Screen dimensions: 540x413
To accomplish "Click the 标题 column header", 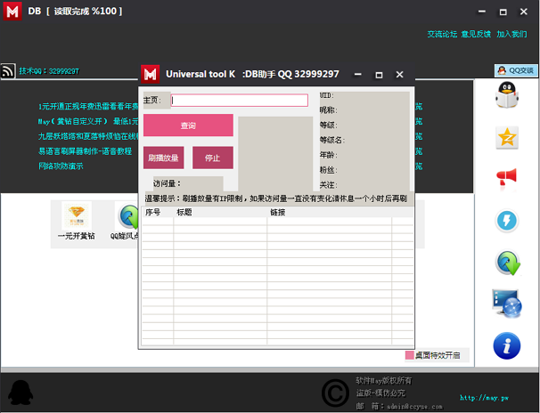I will [x=184, y=212].
